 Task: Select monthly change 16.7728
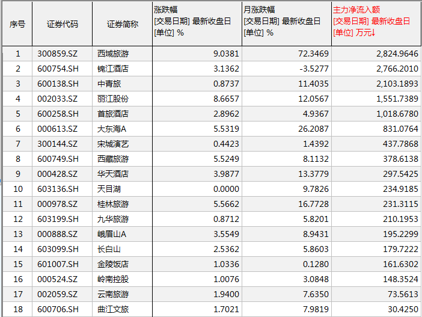click(x=314, y=204)
